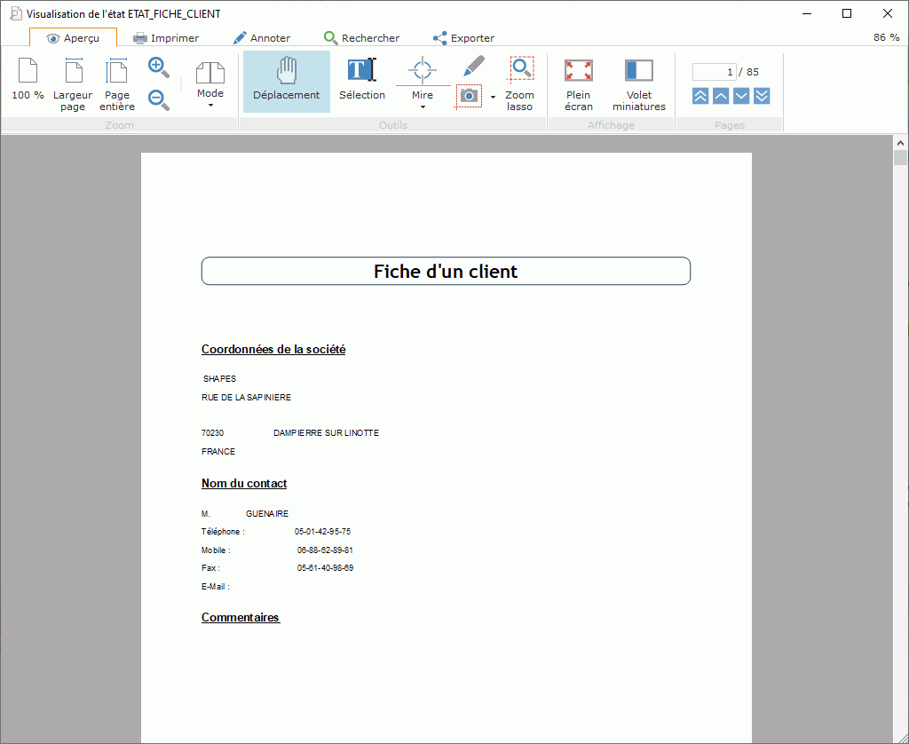The height and width of the screenshot is (744, 909).
Task: Open the Exporter tab
Action: [463, 37]
